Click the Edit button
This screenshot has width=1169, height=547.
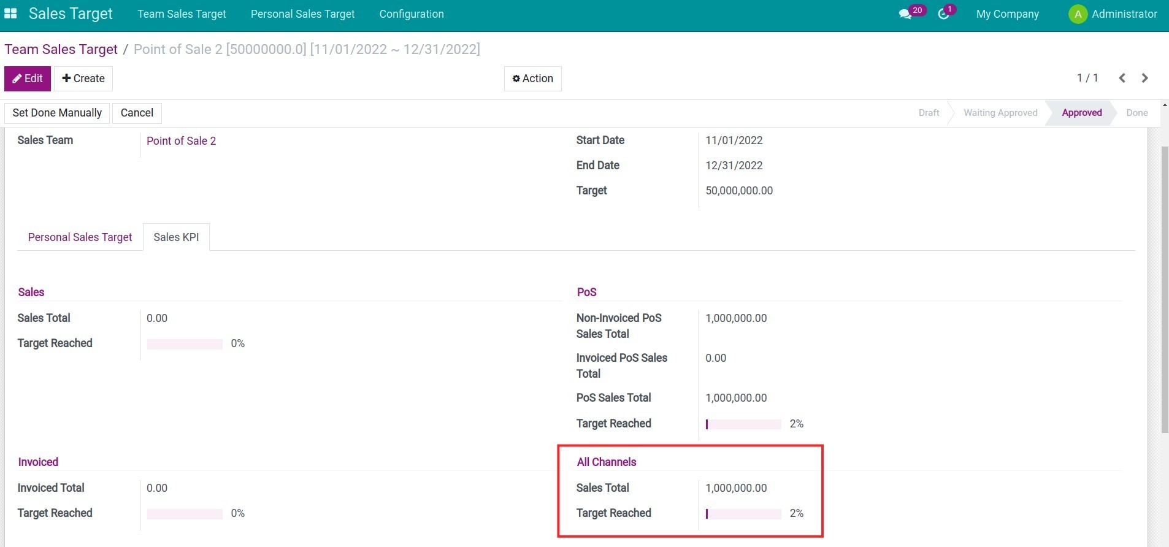tap(28, 78)
